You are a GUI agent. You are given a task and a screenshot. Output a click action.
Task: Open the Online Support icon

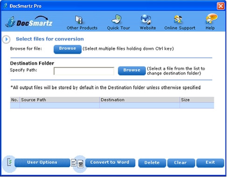click(178, 20)
